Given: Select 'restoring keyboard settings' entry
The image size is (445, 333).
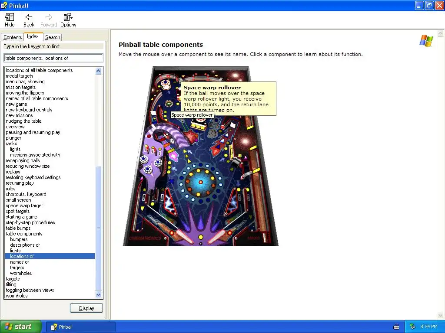Looking at the screenshot, I should (33, 177).
